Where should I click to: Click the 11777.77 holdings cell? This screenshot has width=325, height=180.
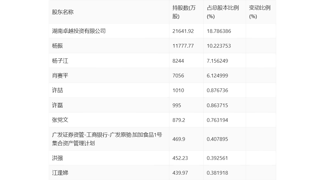[183, 46]
